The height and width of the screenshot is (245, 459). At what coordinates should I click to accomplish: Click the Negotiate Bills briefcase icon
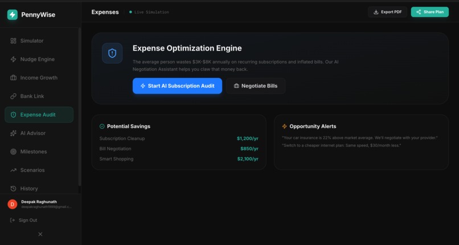[x=236, y=86]
